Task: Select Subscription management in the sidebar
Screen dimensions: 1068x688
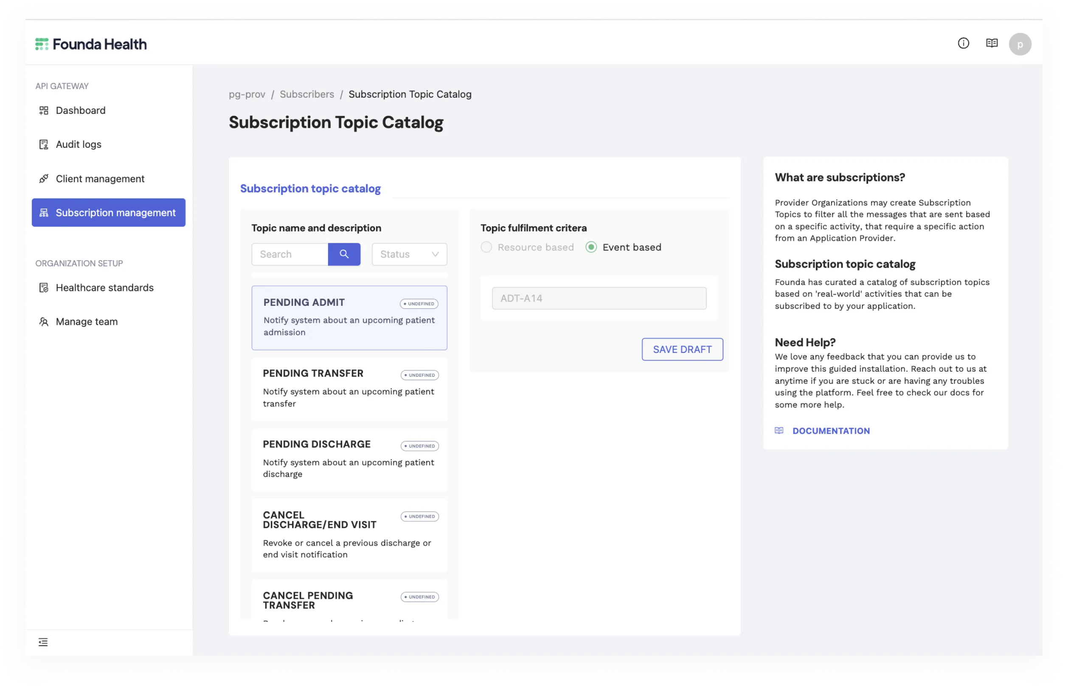Action: (x=109, y=213)
